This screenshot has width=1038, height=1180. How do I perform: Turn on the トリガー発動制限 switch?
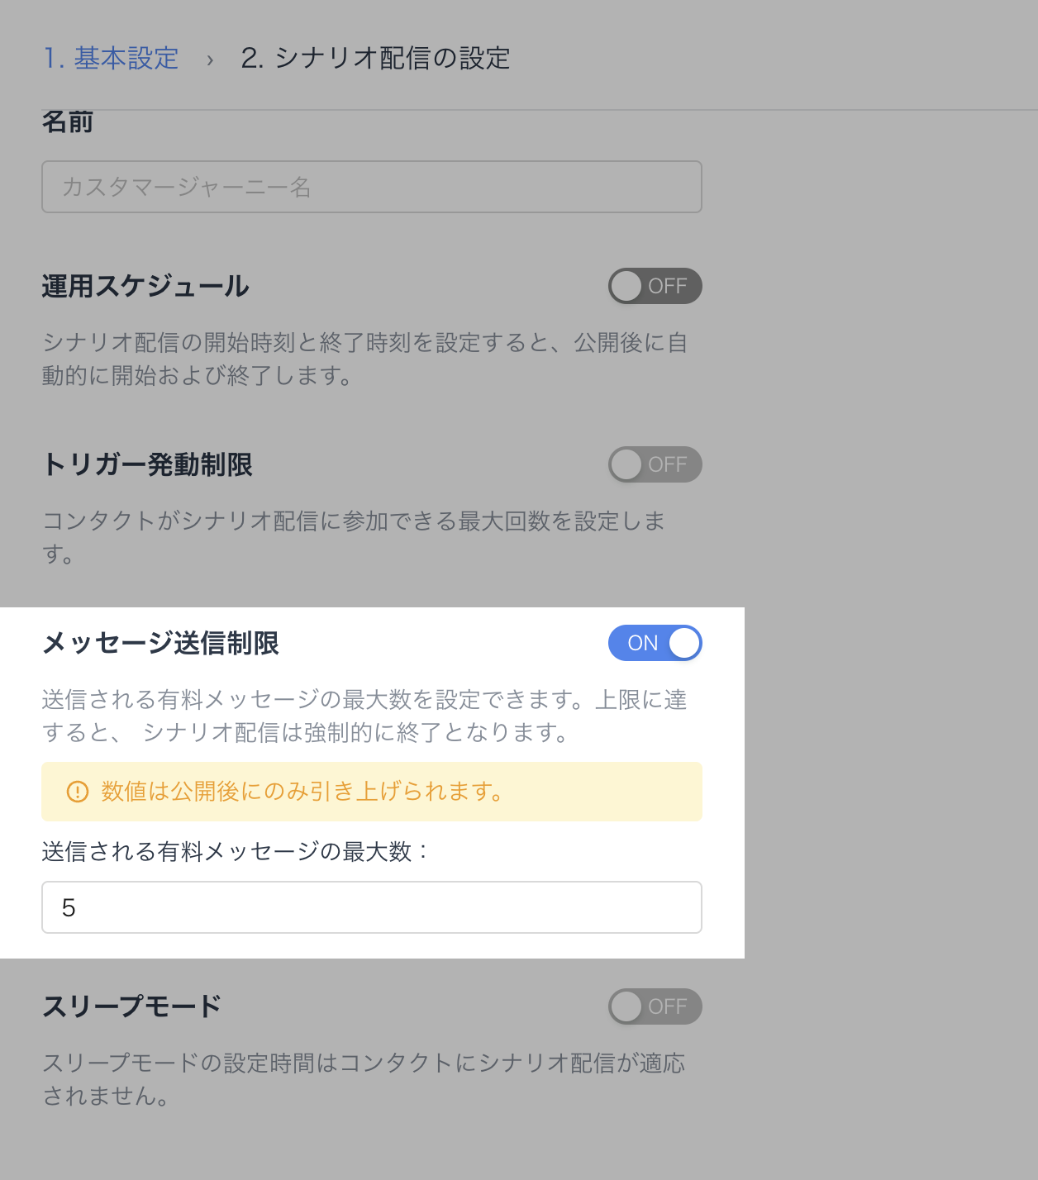655,464
